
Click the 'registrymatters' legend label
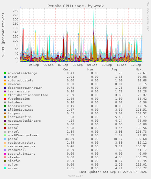coord(22,143)
